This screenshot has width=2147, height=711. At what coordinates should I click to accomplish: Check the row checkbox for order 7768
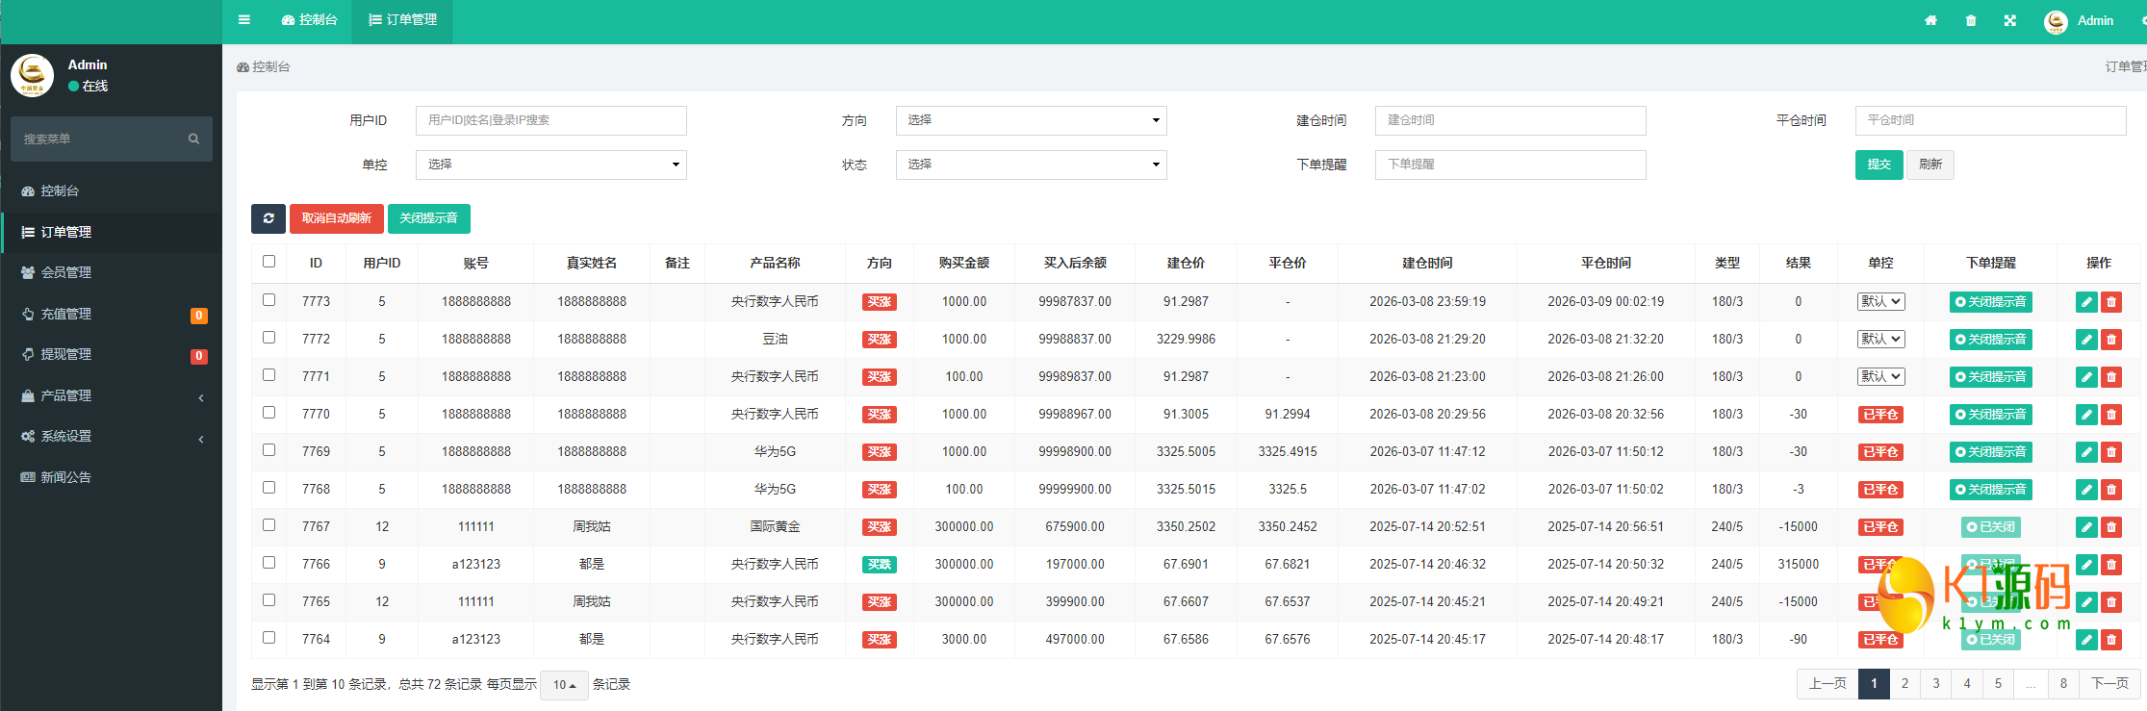(x=268, y=488)
